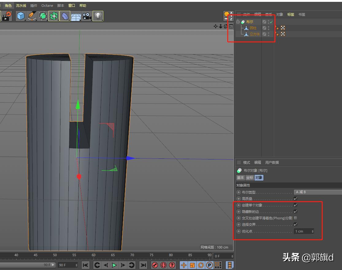The image size is (342, 270).
Task: Adjust the 优化点 1 cm stepper arrows
Action: [313, 231]
